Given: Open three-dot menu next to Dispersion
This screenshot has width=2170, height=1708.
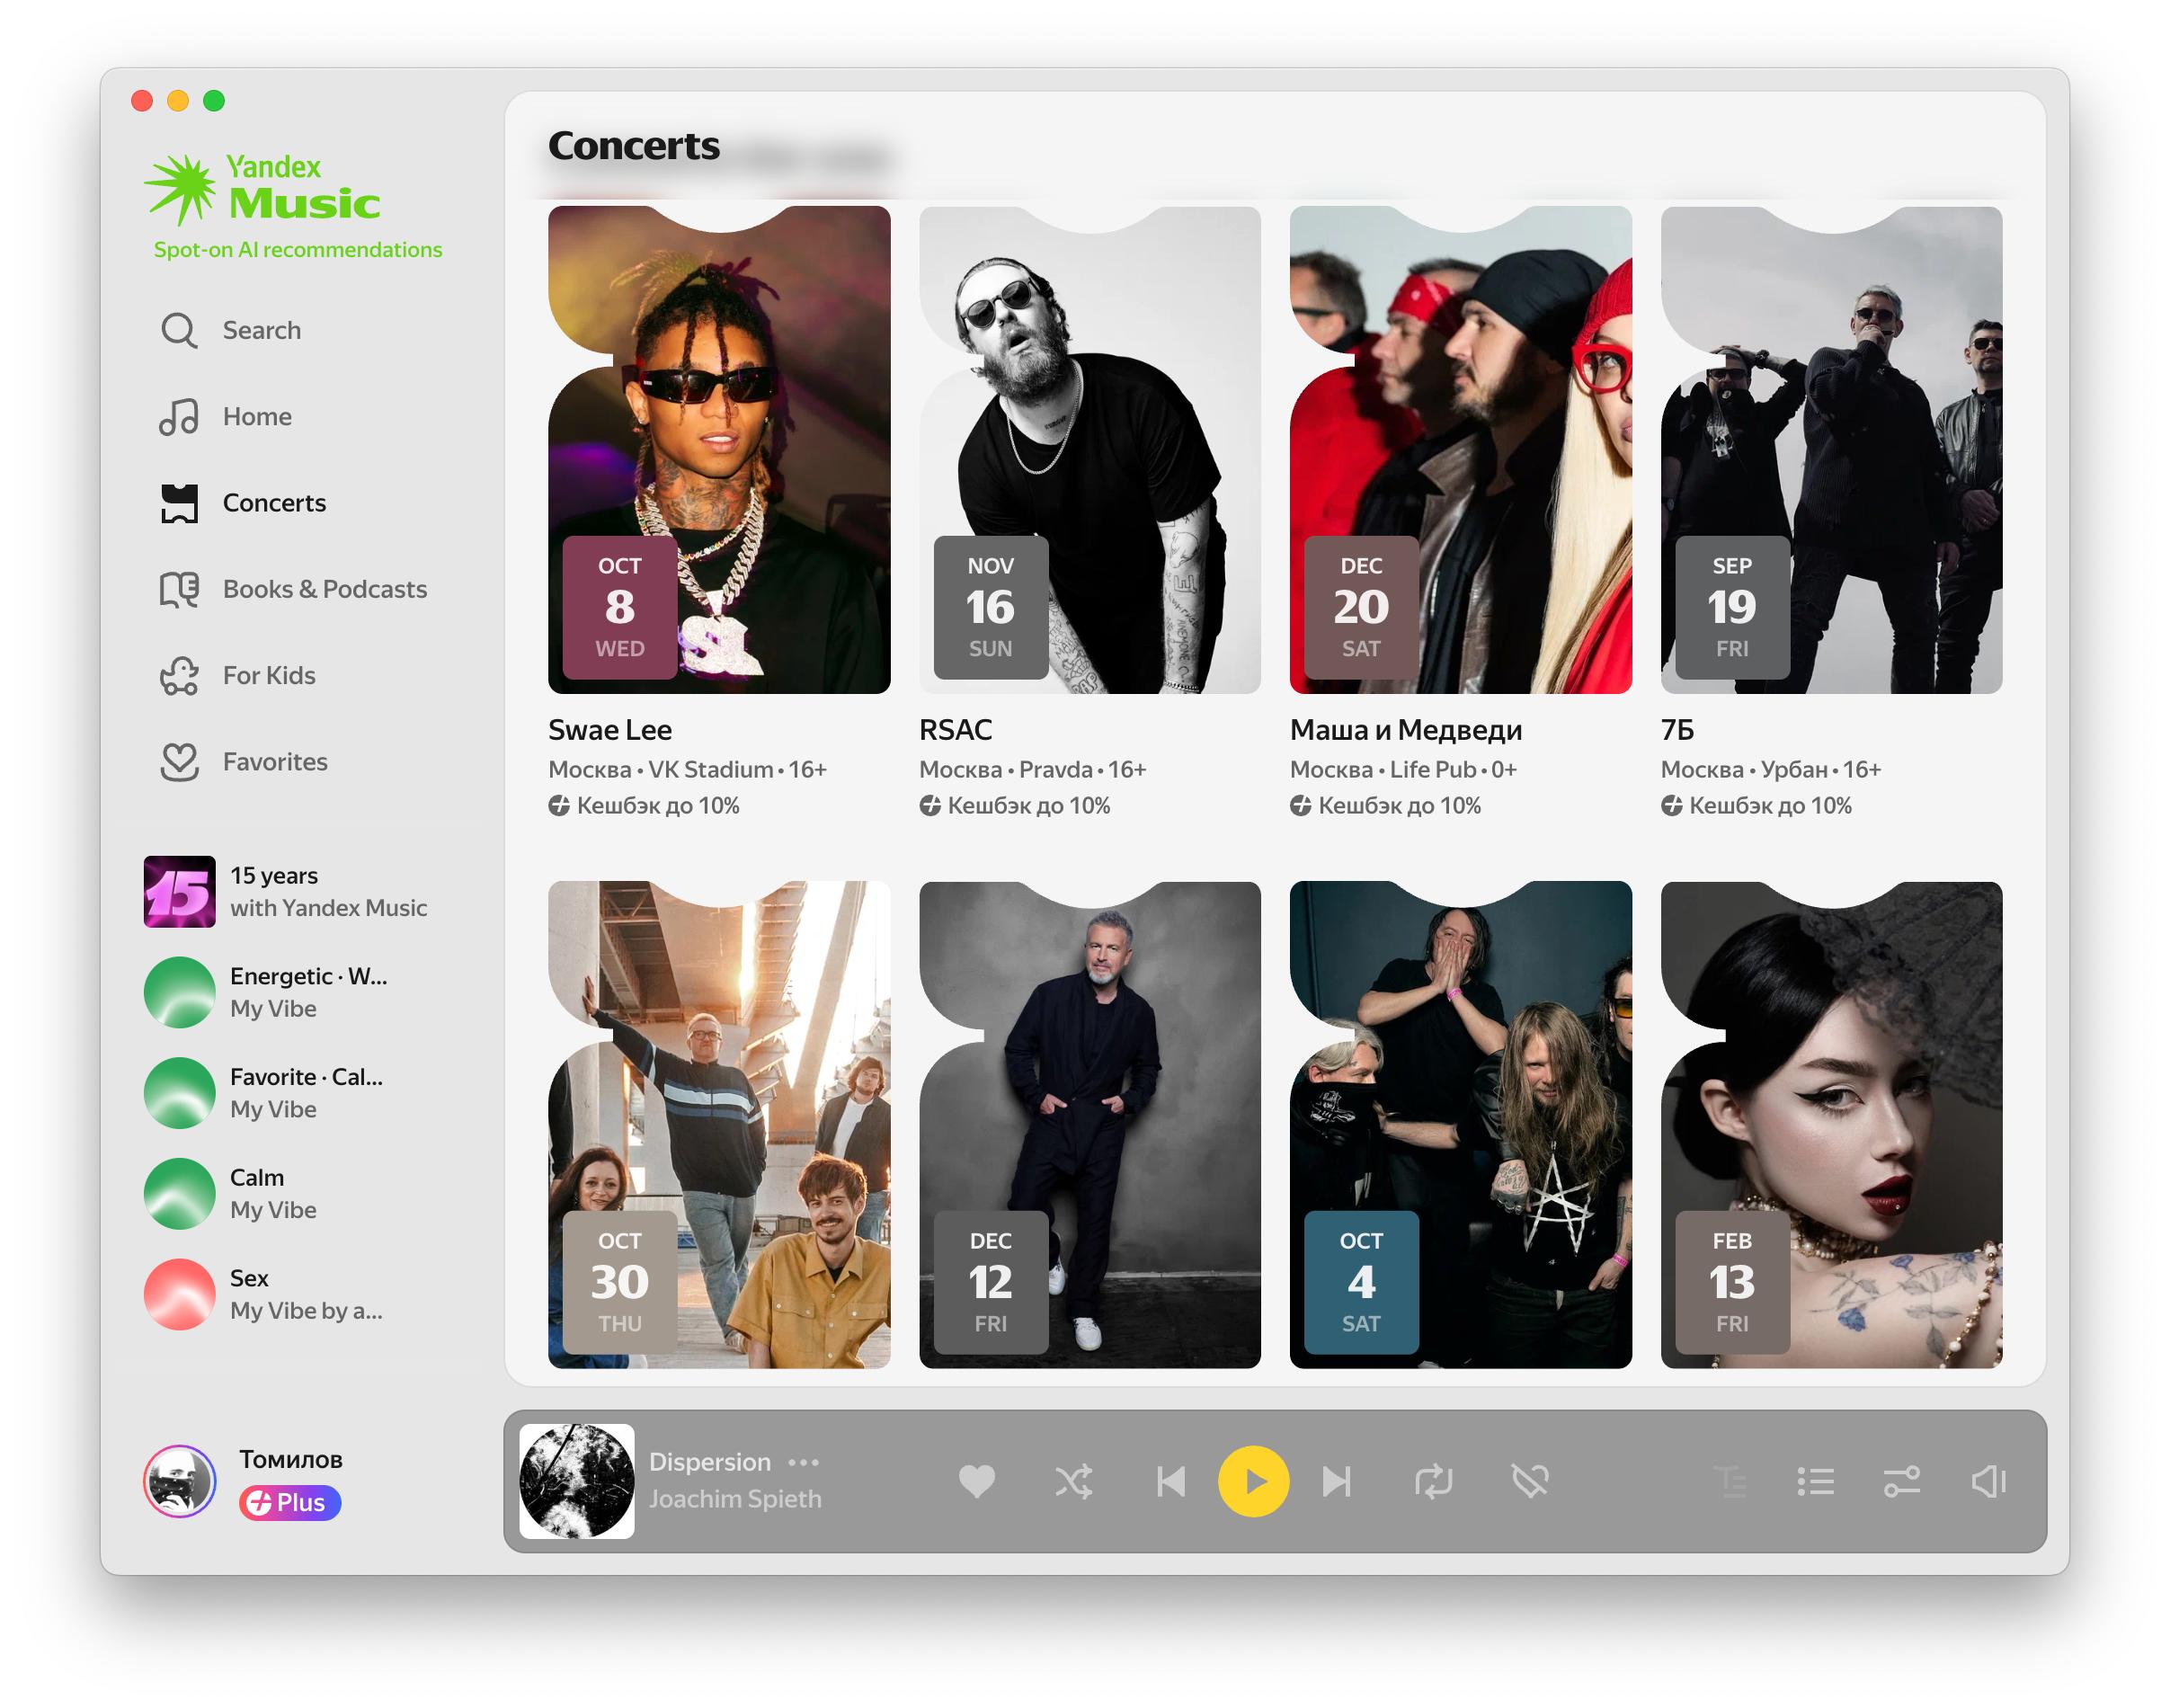Looking at the screenshot, I should point(803,1462).
